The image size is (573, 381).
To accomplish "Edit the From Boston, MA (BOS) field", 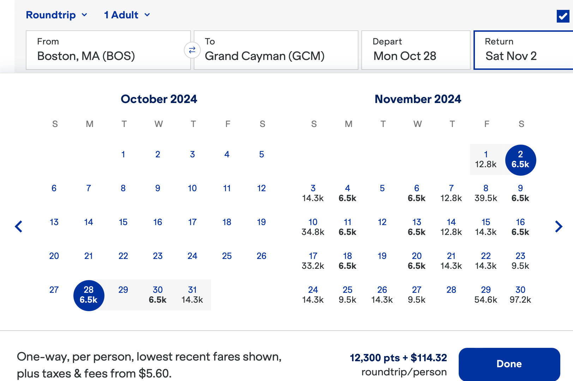I will [x=108, y=50].
